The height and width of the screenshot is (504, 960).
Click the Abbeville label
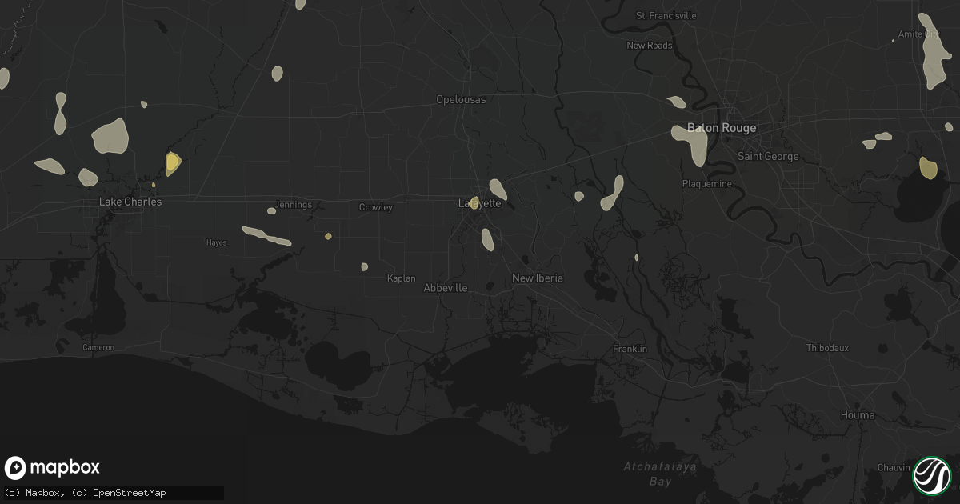click(x=446, y=288)
